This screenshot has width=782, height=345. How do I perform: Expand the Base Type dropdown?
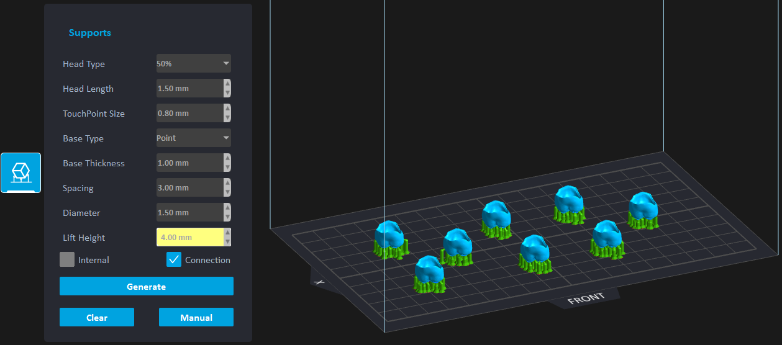[x=193, y=138]
